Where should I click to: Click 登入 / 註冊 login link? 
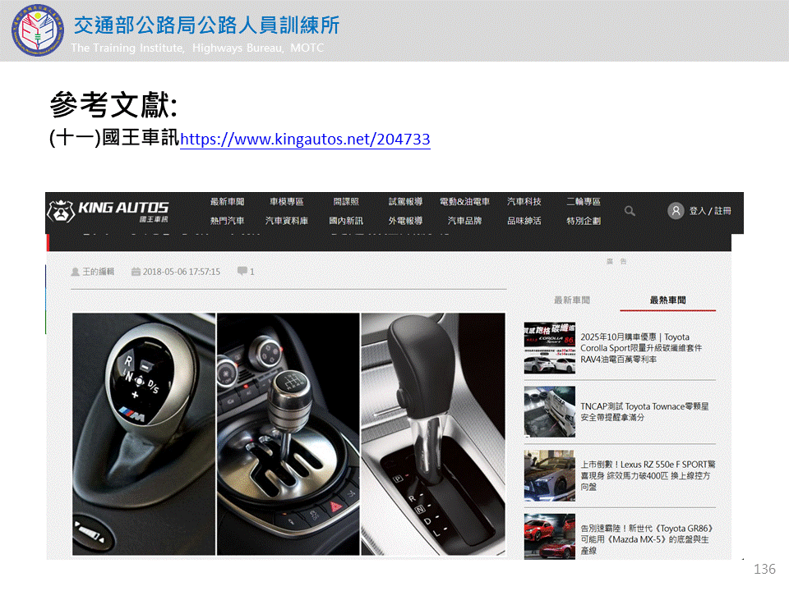tap(710, 211)
